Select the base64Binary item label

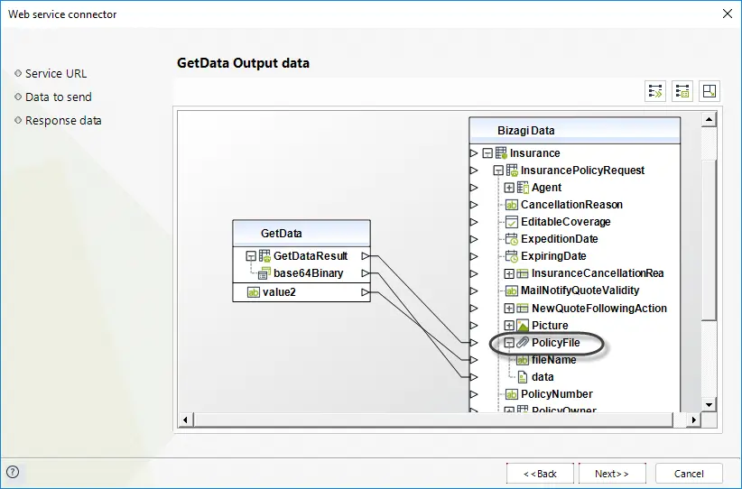tap(308, 273)
